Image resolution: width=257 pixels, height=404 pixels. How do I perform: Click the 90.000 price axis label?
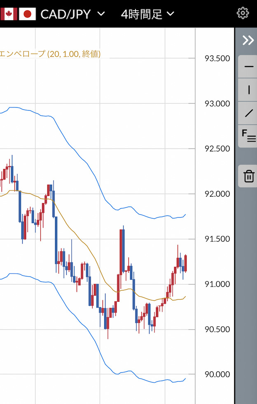click(x=217, y=374)
